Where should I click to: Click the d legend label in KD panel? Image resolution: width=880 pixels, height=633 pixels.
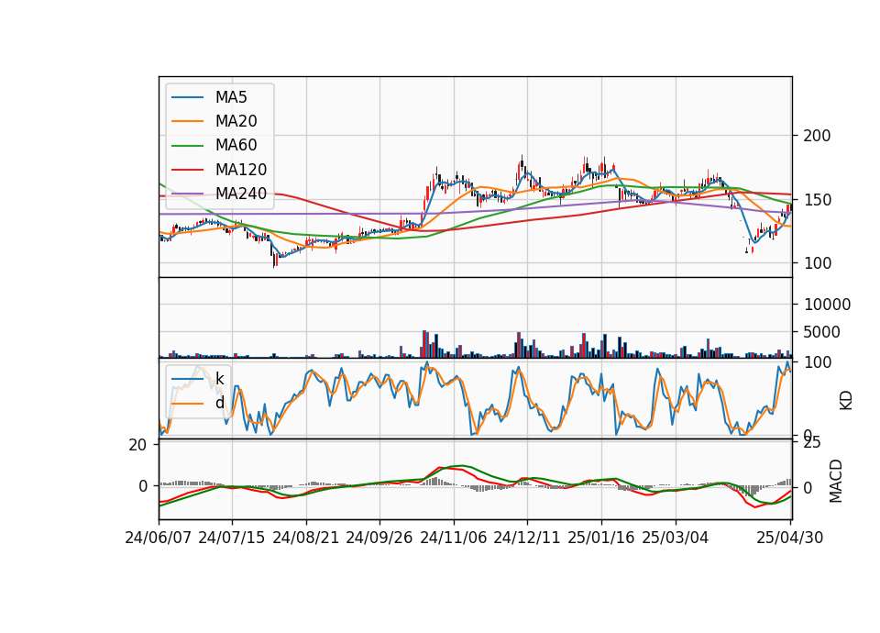(219, 403)
